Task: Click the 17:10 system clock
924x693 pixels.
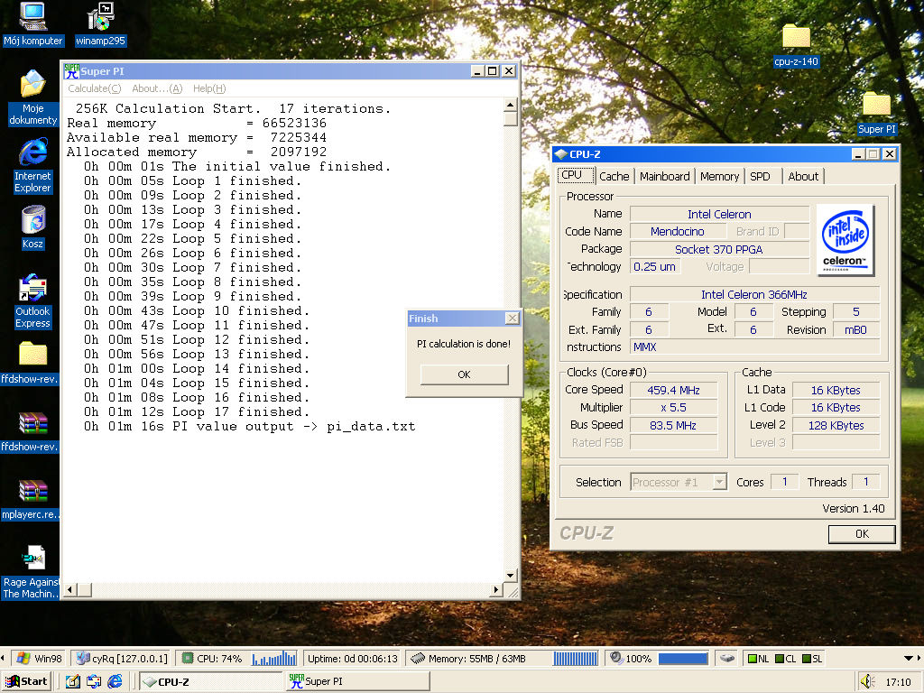Action: [898, 682]
